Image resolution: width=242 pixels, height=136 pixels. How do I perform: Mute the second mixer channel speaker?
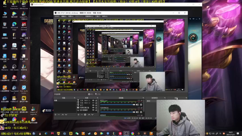pyautogui.click(x=137, y=112)
